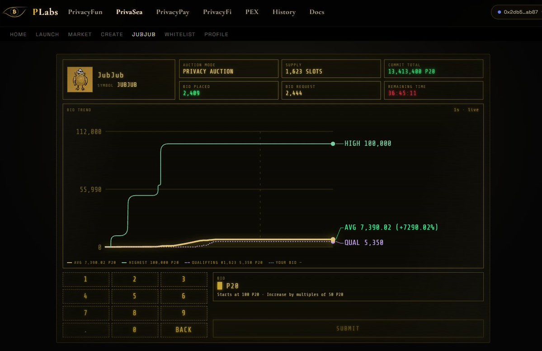The image size is (542, 351).
Task: View the History page
Action: [x=284, y=12]
